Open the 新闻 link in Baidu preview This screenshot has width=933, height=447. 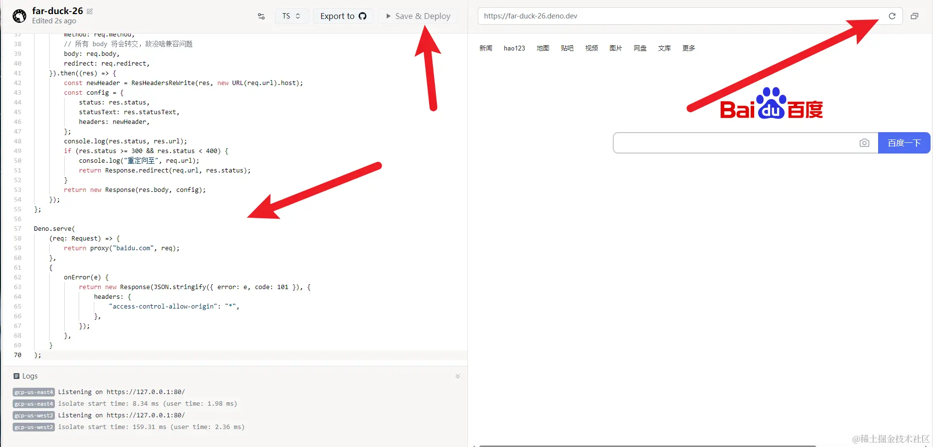[x=485, y=48]
